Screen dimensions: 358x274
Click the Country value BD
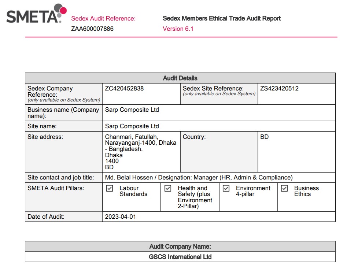(x=264, y=137)
